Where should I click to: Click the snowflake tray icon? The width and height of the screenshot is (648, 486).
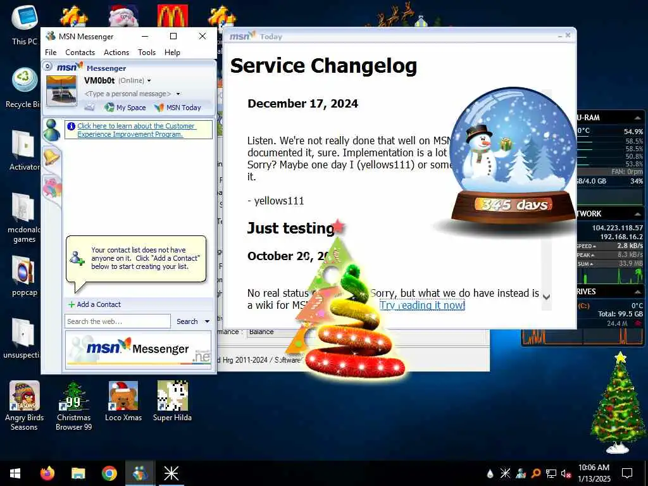505,473
